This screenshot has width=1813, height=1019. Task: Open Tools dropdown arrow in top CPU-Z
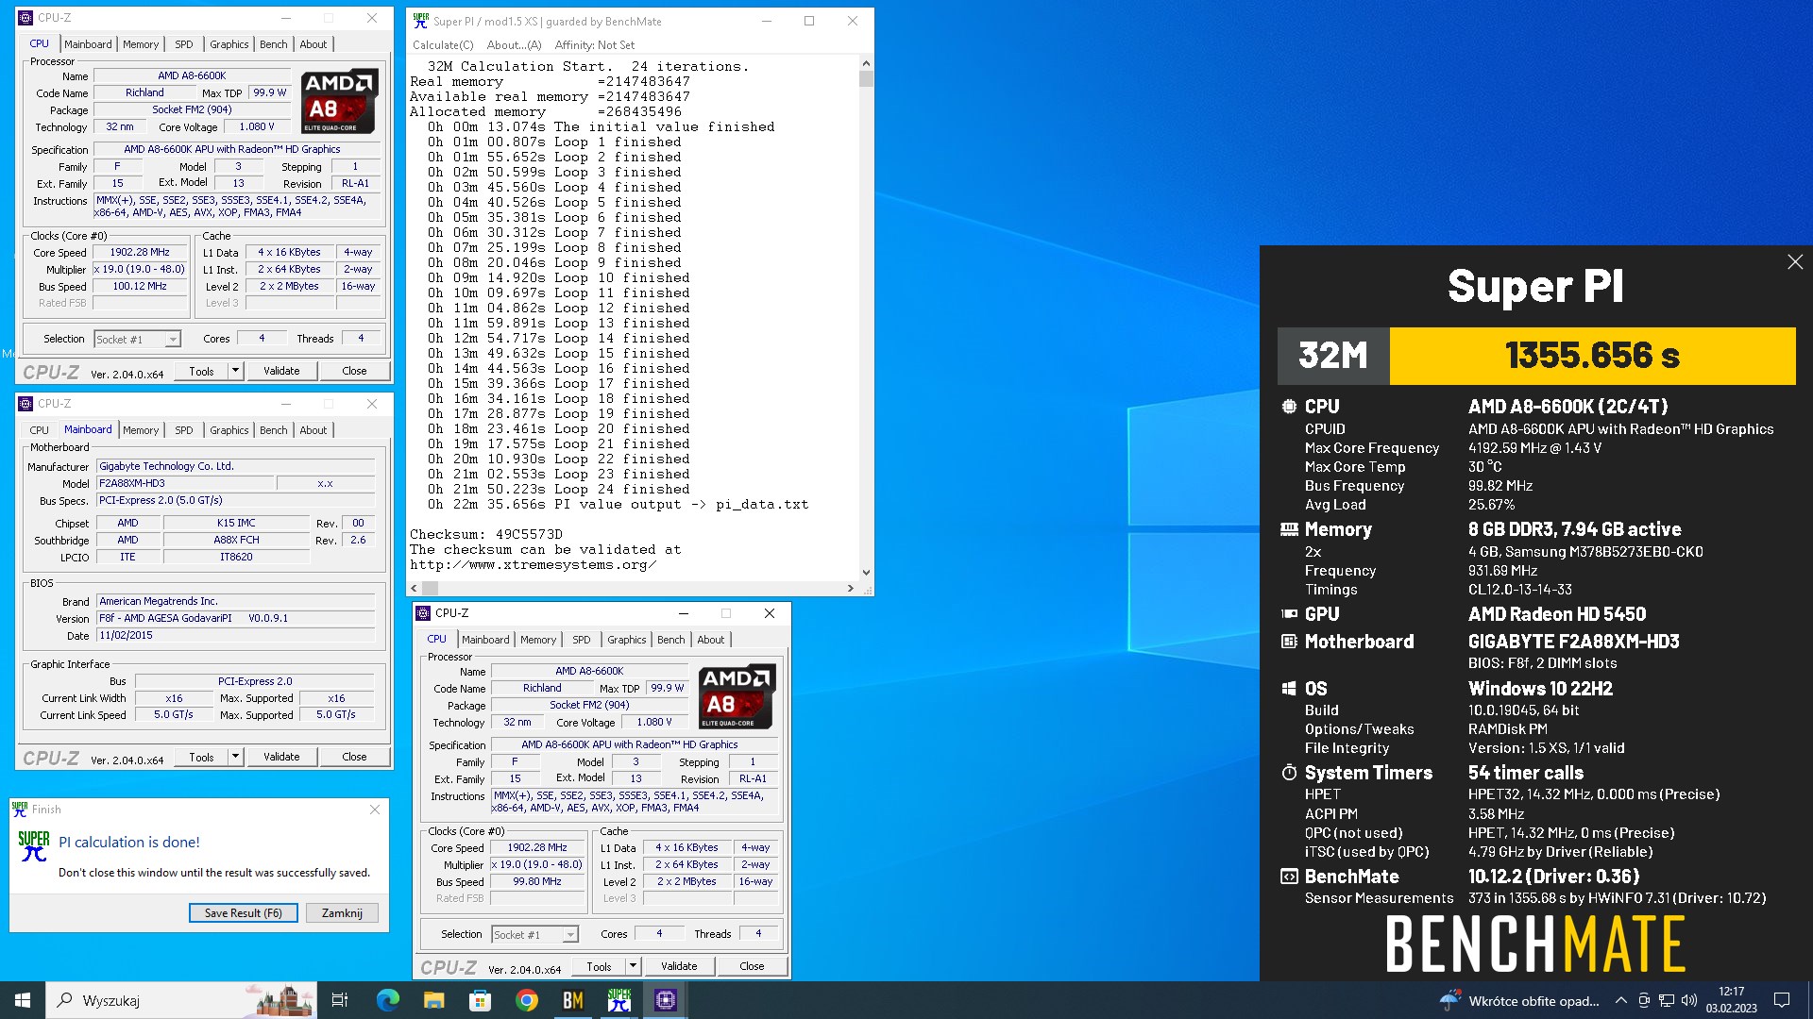[235, 371]
